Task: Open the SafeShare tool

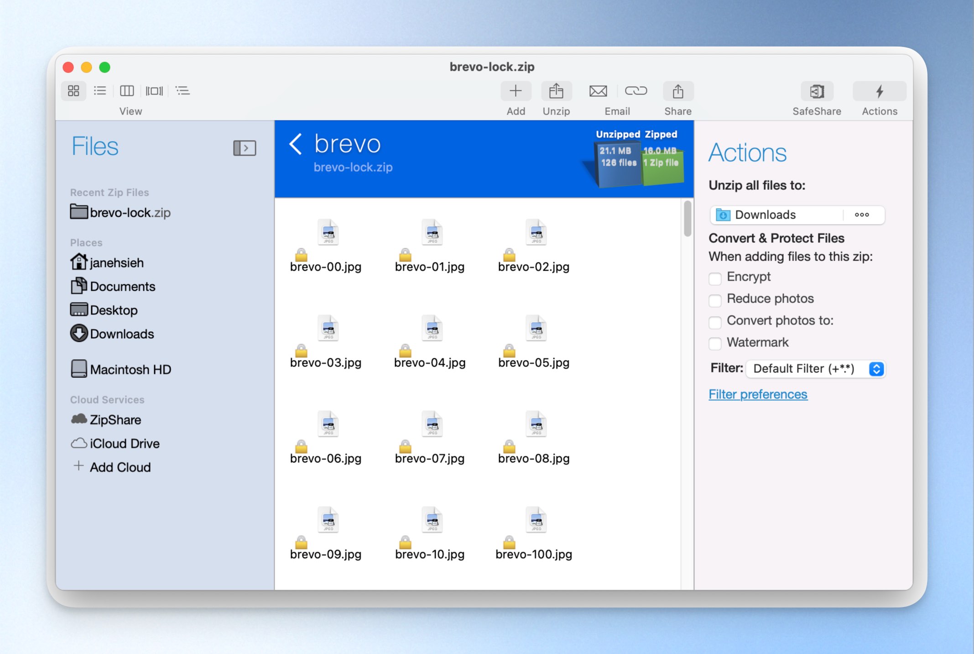Action: tap(817, 91)
